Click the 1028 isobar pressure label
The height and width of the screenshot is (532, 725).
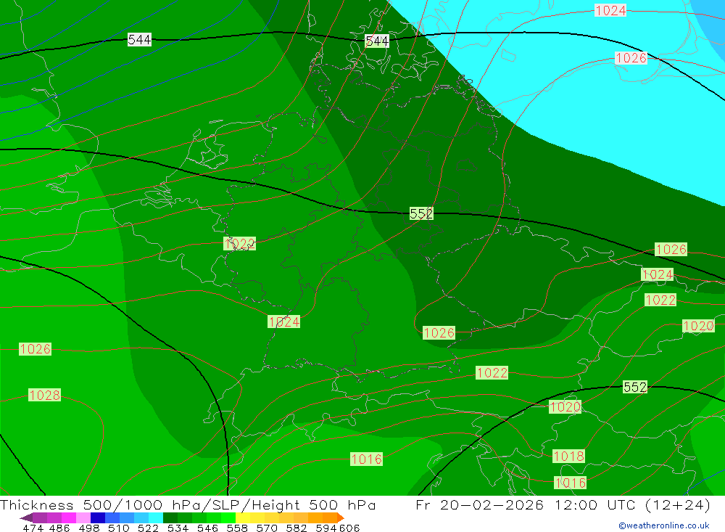click(x=44, y=395)
